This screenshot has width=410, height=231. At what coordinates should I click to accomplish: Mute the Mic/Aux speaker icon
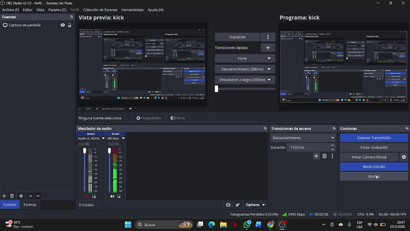112,196
